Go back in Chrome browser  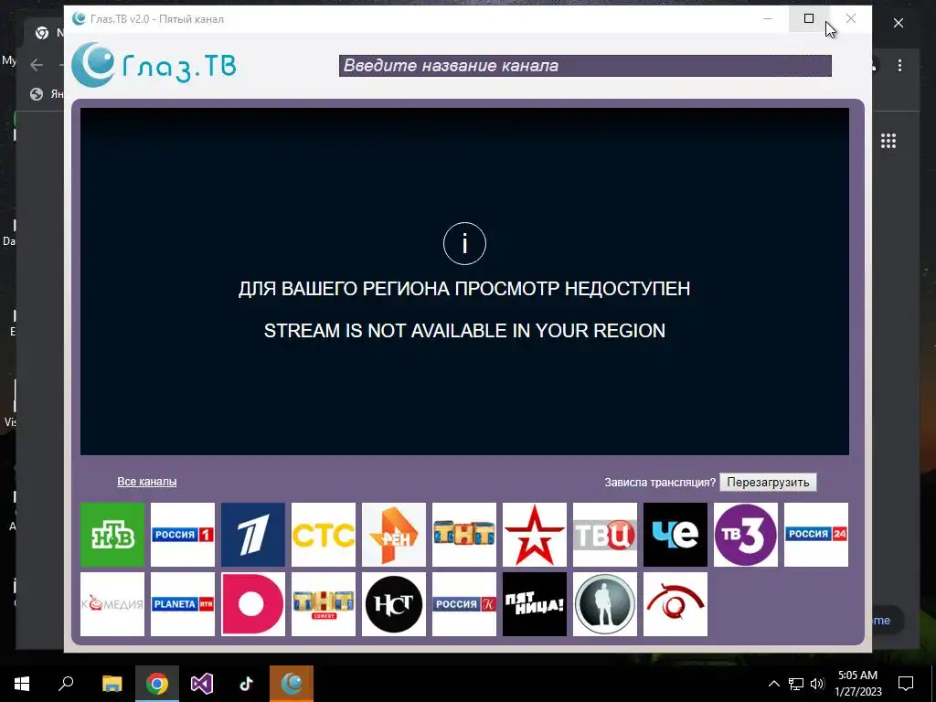tap(37, 65)
